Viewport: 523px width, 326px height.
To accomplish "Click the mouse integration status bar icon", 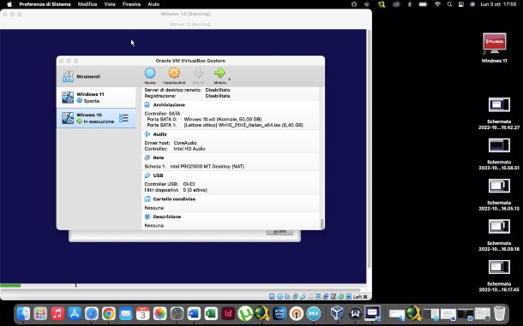I will point(340,296).
